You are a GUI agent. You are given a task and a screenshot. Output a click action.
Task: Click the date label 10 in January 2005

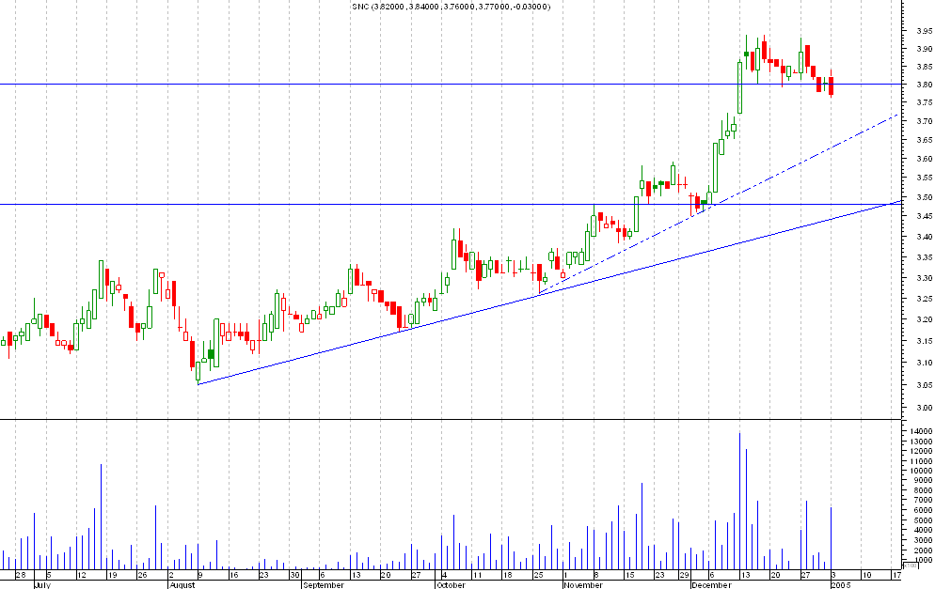point(867,575)
